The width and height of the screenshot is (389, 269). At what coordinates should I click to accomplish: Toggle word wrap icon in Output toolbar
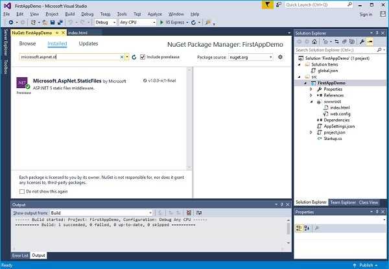(x=199, y=213)
